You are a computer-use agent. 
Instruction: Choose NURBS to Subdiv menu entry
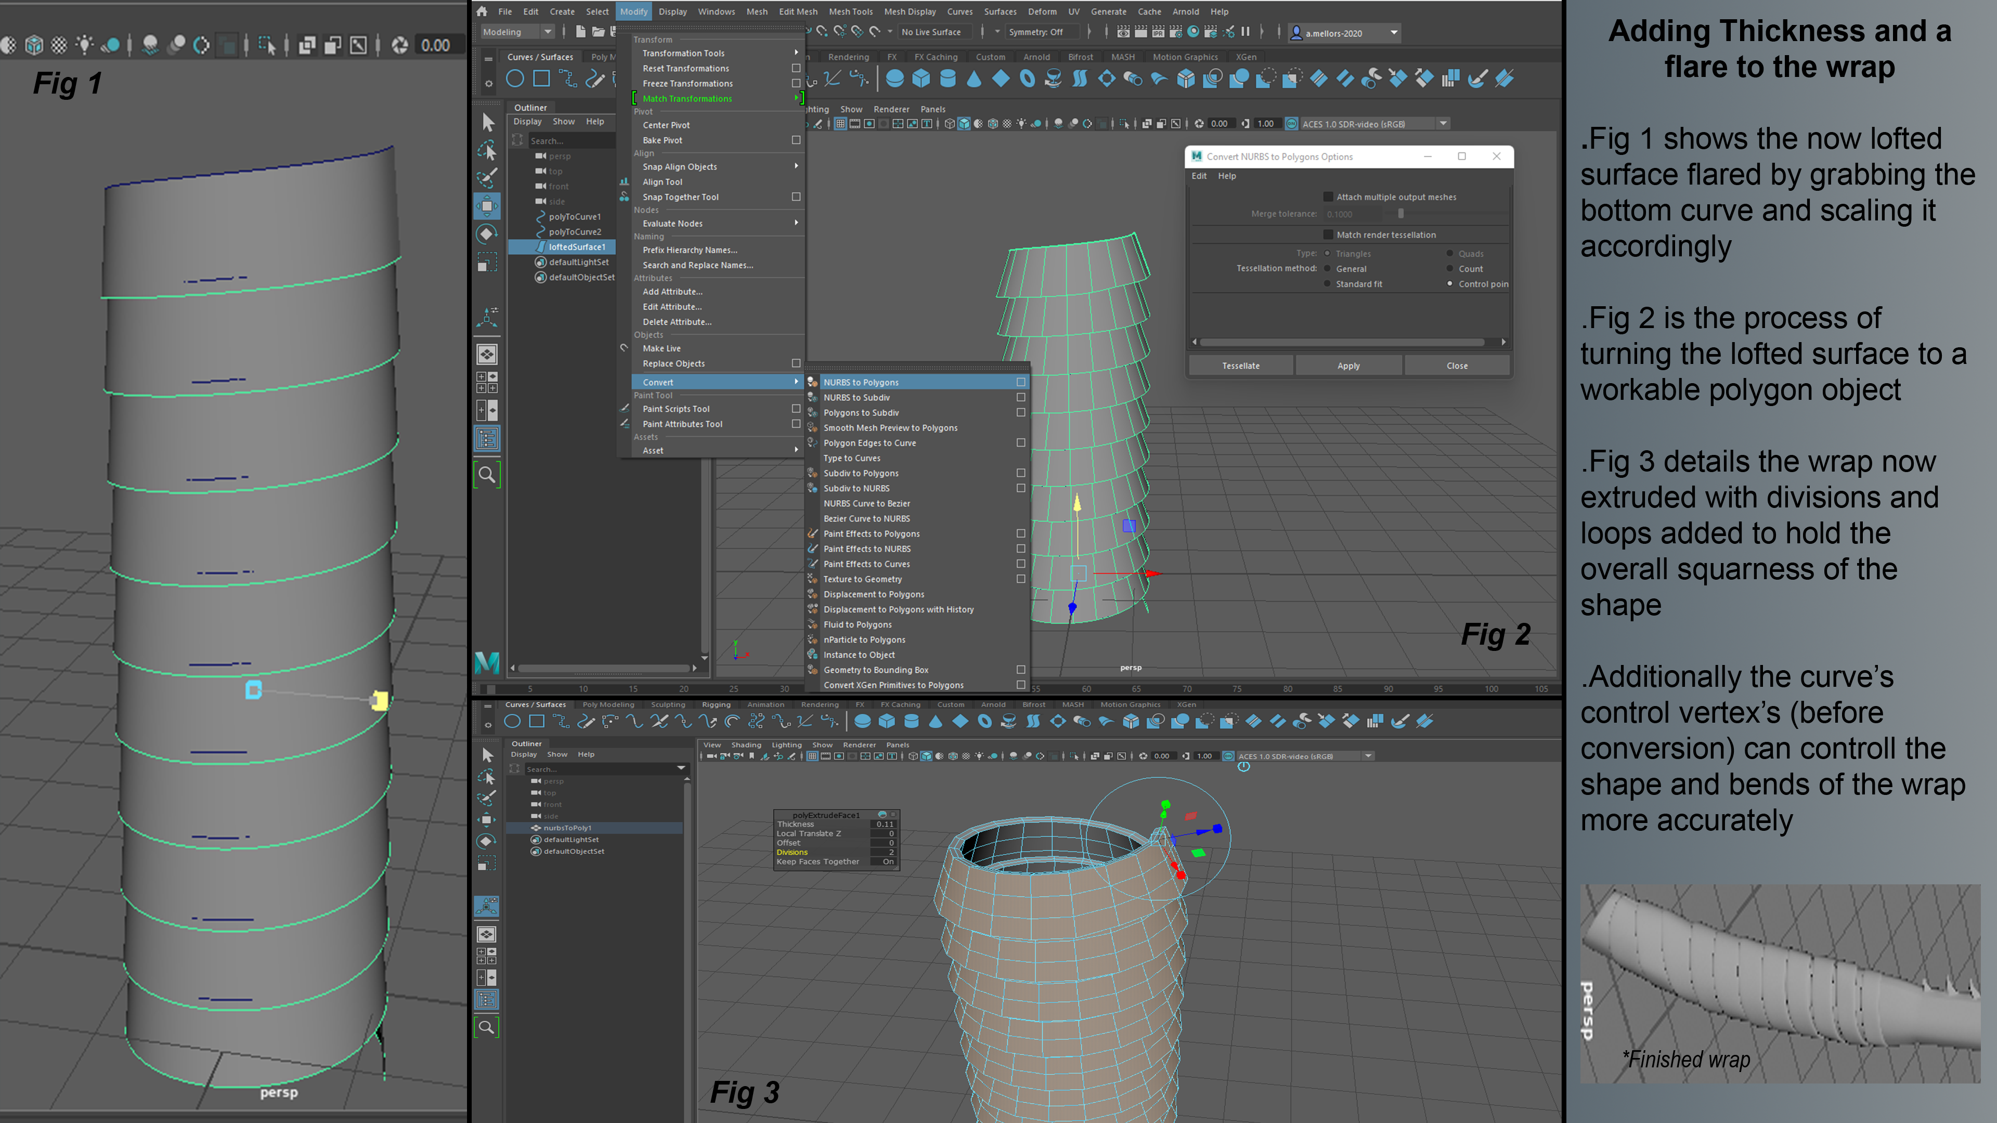[x=856, y=398]
